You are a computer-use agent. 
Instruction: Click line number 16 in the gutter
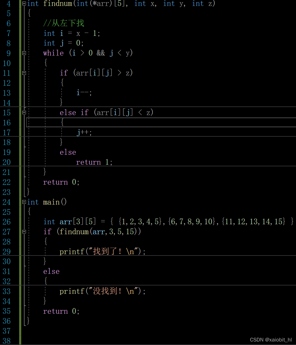pyautogui.click(x=7, y=123)
